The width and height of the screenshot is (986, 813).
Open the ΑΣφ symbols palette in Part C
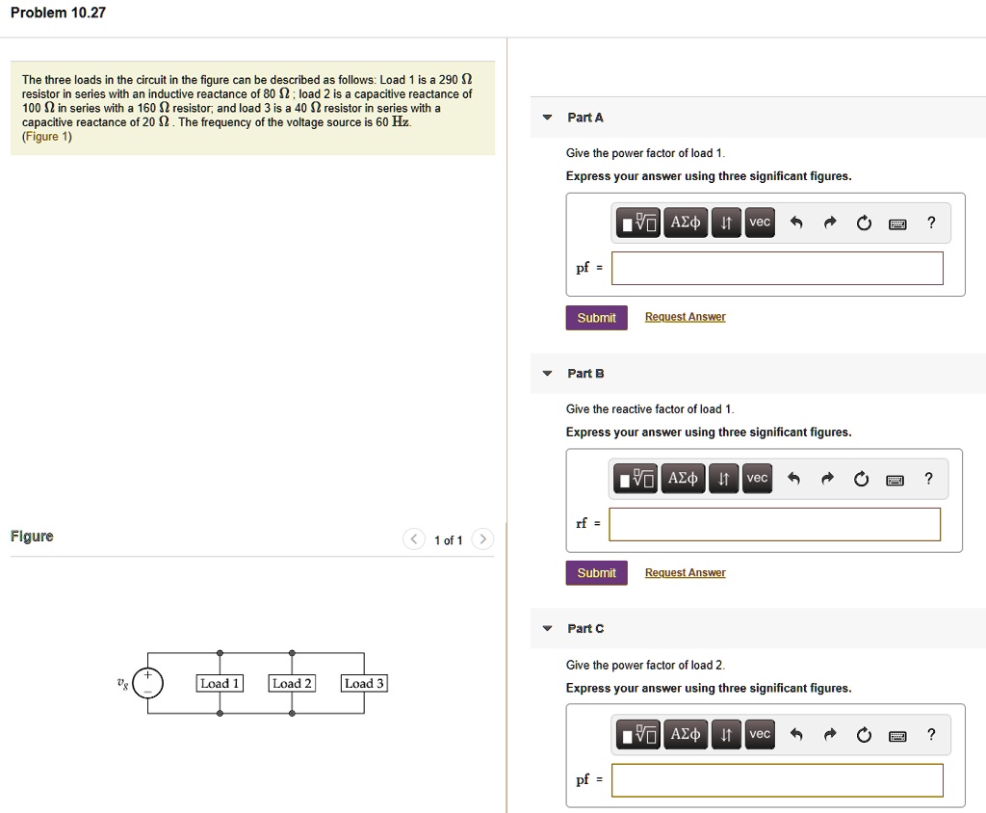(685, 734)
